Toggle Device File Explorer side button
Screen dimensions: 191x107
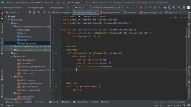pyautogui.click(x=189, y=89)
